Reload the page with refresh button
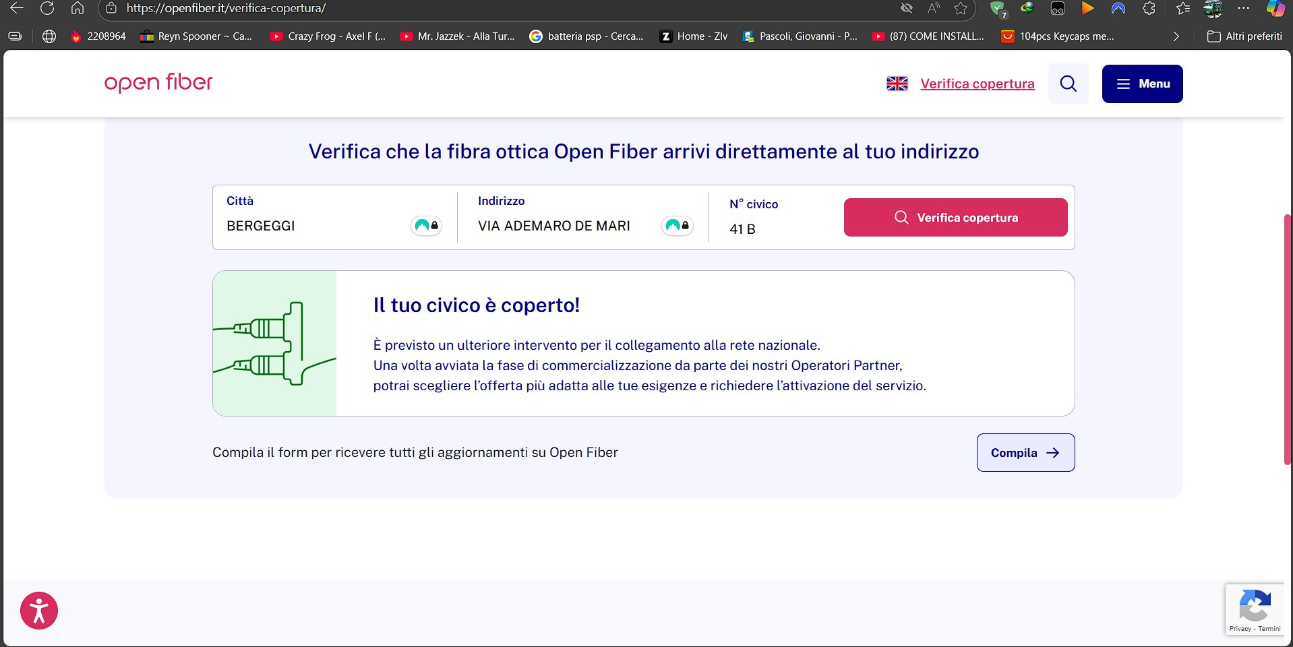Image resolution: width=1293 pixels, height=647 pixels. pyautogui.click(x=47, y=9)
